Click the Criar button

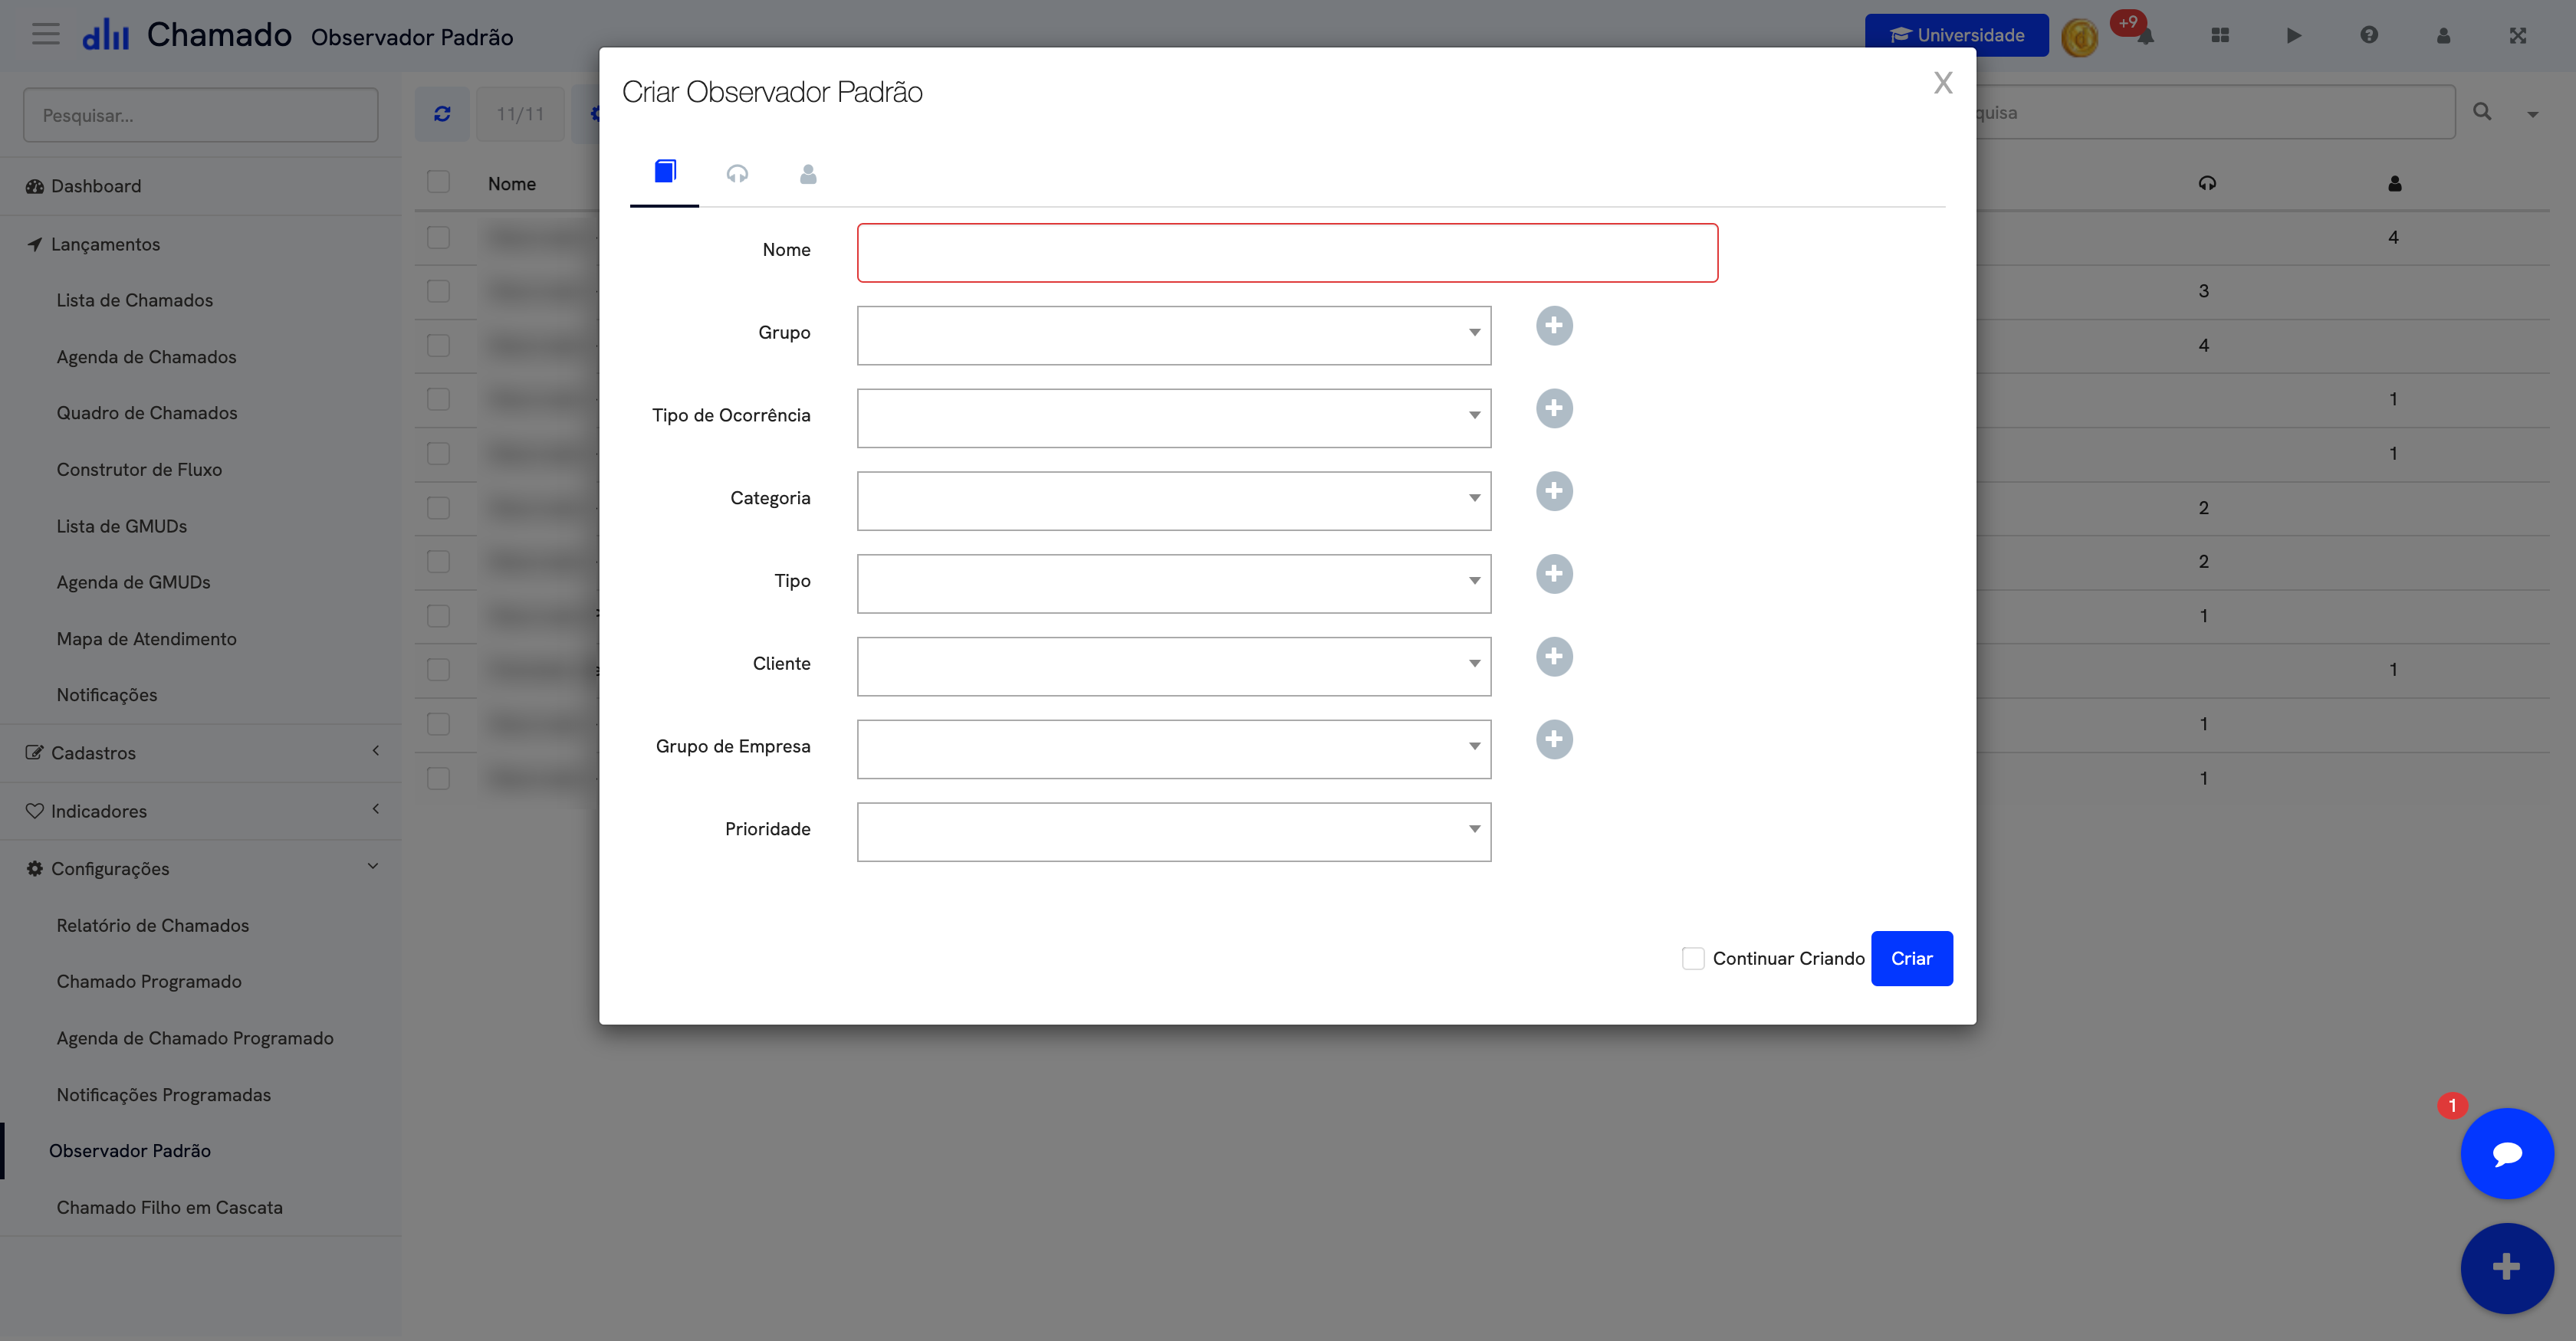1911,957
